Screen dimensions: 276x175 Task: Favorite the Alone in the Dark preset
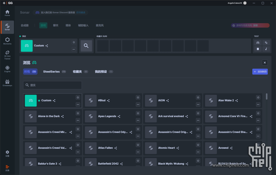point(78,113)
